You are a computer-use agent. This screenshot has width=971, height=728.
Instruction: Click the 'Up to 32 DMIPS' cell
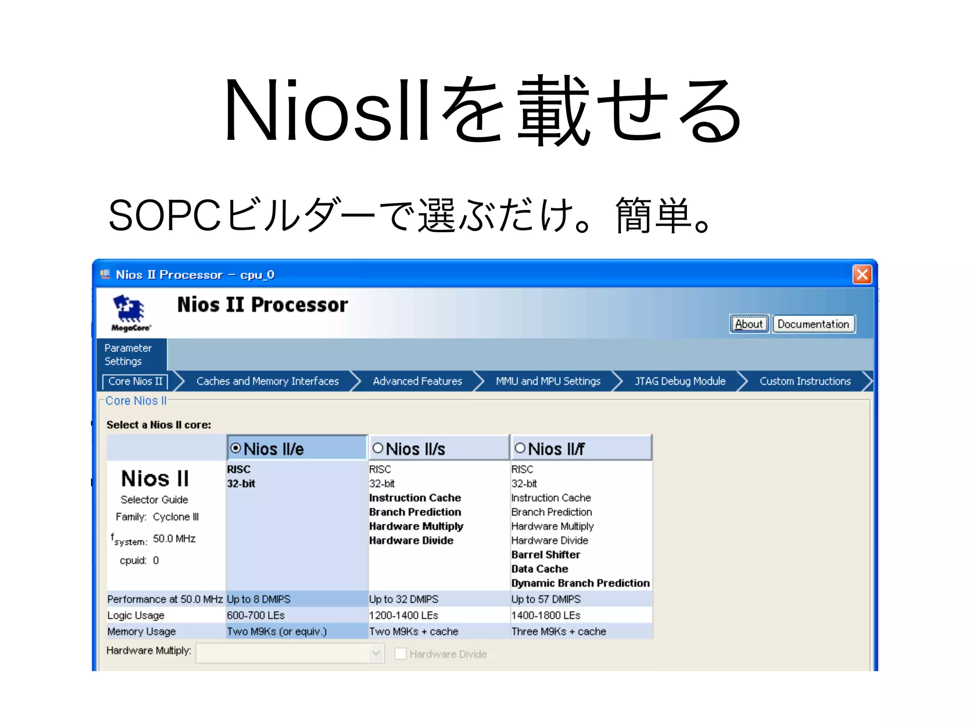coord(439,599)
